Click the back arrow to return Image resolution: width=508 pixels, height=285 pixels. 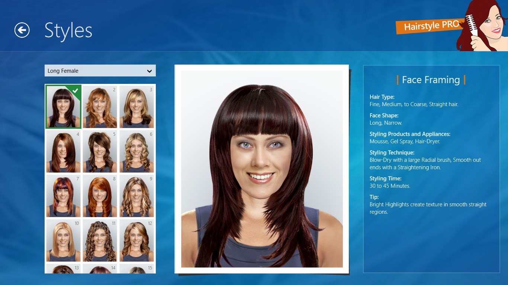pyautogui.click(x=22, y=30)
